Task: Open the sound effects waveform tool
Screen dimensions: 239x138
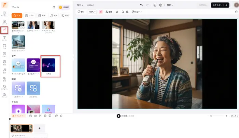Action: 48,65
